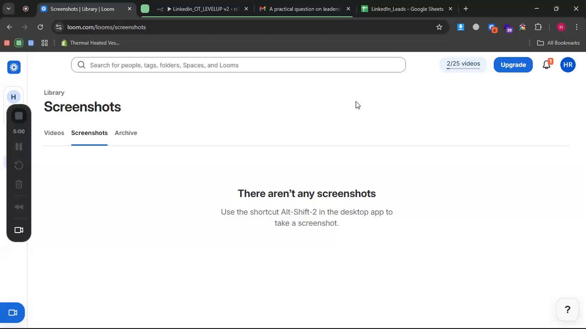Viewport: 586px width, 329px height.
Task: Pause the recording in the Loom control bar
Action: click(x=19, y=147)
